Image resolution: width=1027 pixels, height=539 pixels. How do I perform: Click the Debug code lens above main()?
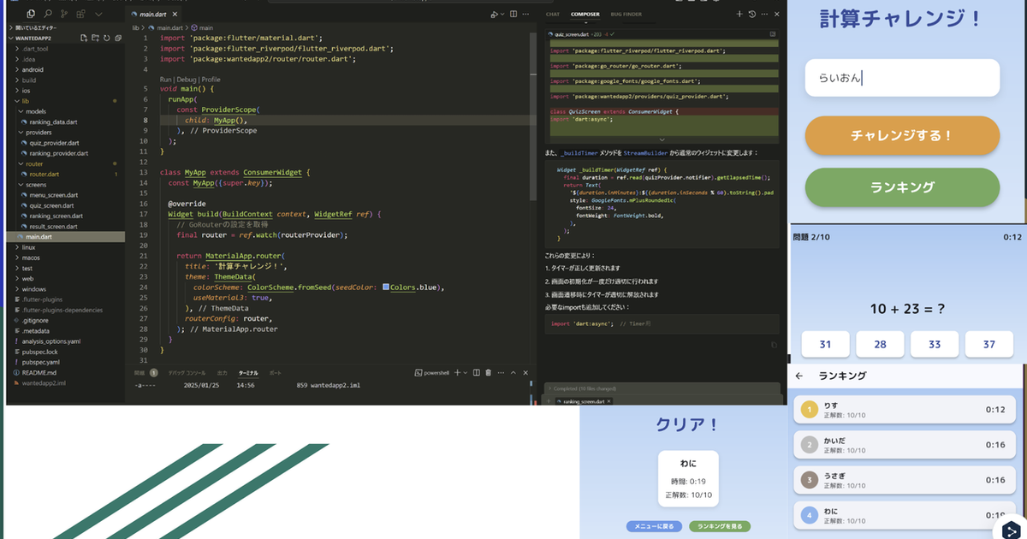click(187, 80)
